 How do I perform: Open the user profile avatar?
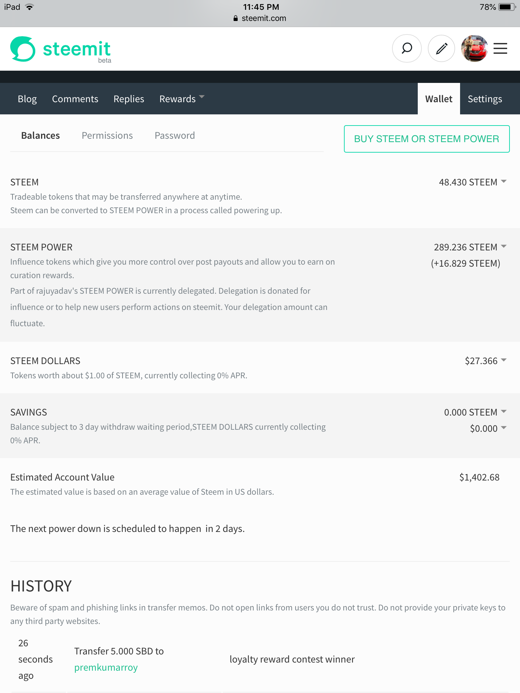click(x=474, y=48)
